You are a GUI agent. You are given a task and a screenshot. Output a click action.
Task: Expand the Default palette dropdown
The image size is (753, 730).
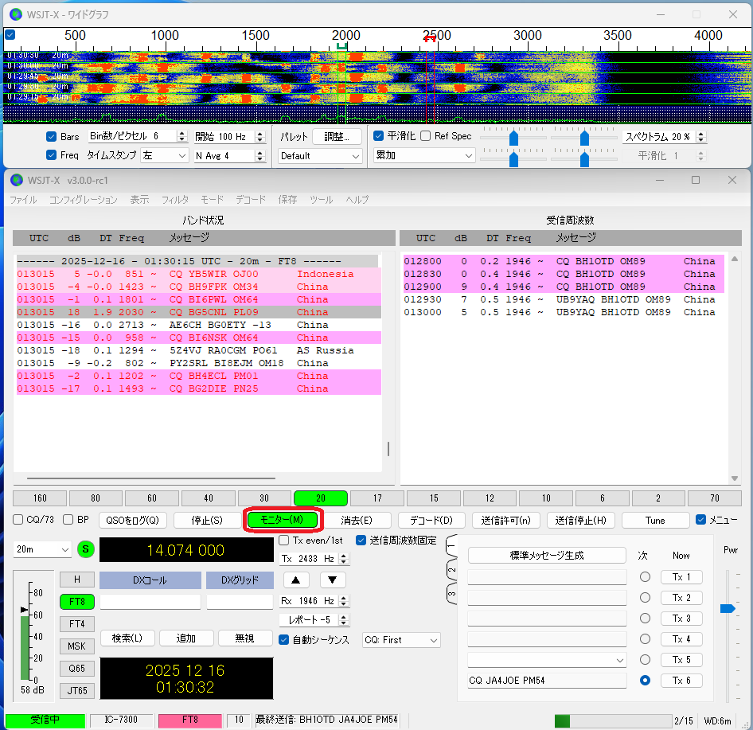[x=320, y=156]
